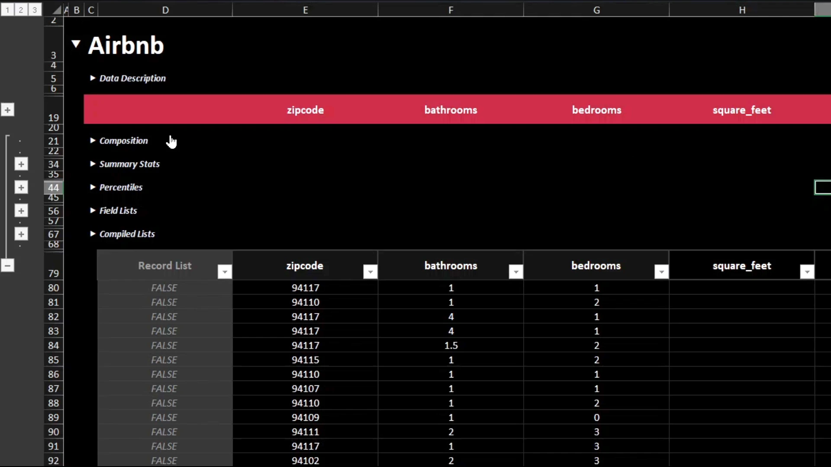Select bedrooms value 3 in row 91
The height and width of the screenshot is (467, 831).
596,446
